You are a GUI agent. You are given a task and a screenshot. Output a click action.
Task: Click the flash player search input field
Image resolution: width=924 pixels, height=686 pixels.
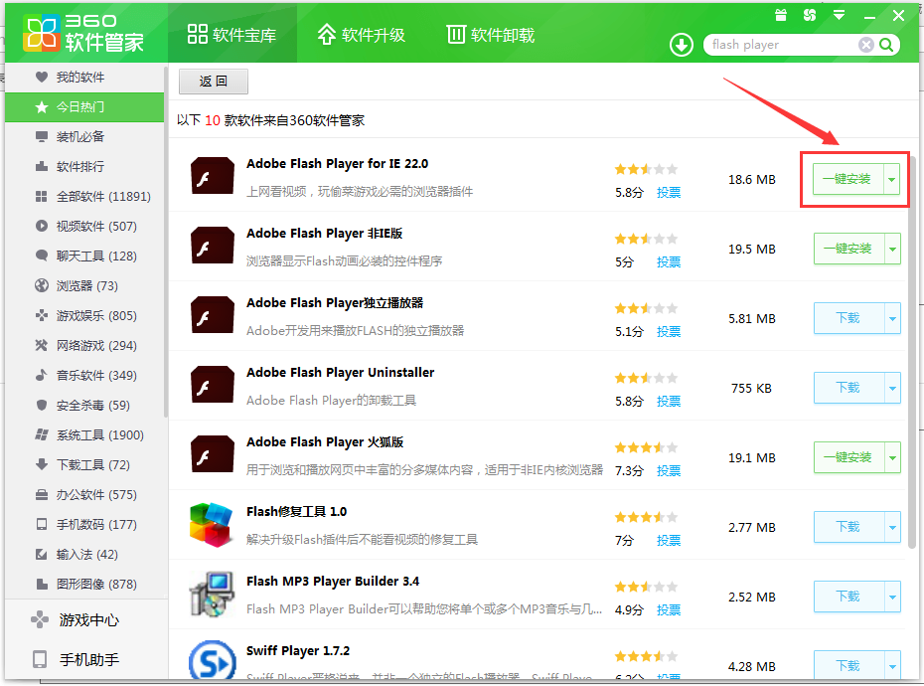point(783,45)
